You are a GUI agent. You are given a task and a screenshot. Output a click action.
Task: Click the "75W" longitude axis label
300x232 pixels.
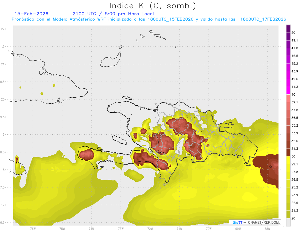tap(62, 229)
